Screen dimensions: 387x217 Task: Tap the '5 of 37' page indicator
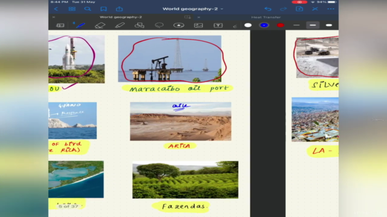coord(68,206)
